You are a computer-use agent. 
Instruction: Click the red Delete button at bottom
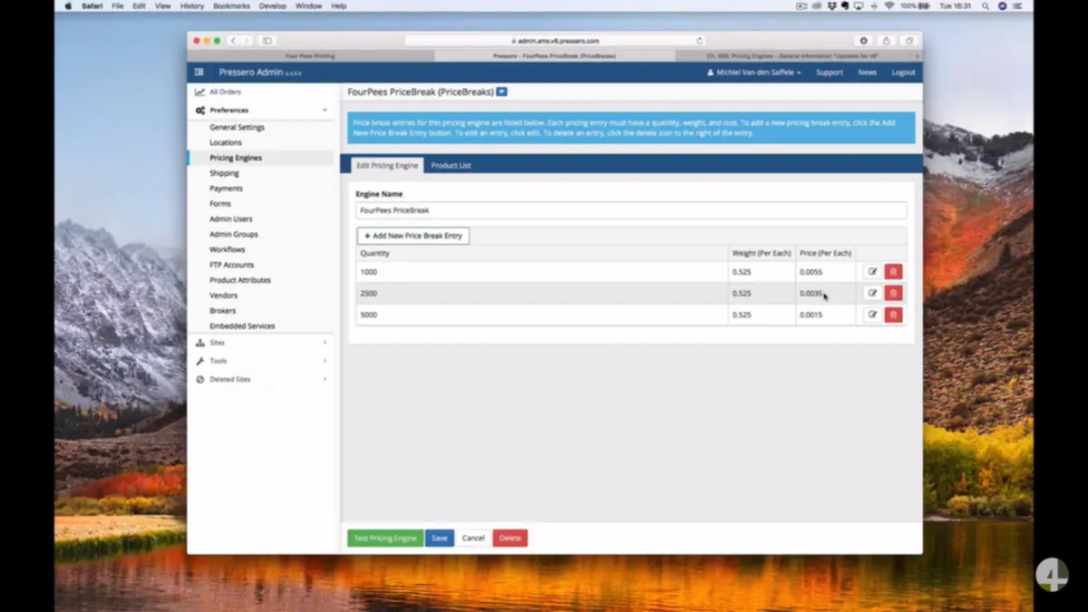point(510,539)
